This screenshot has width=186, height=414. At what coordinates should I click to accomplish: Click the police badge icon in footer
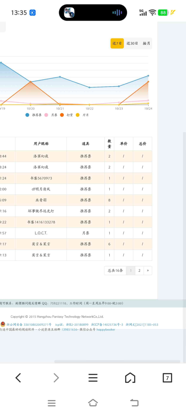(2, 324)
